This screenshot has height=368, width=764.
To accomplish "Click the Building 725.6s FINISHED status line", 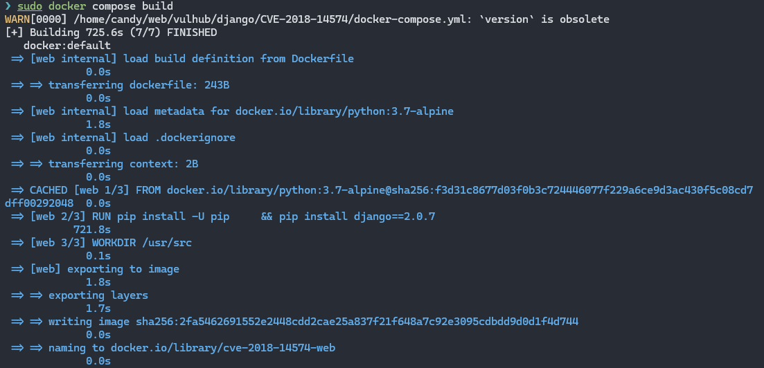I will [x=111, y=33].
